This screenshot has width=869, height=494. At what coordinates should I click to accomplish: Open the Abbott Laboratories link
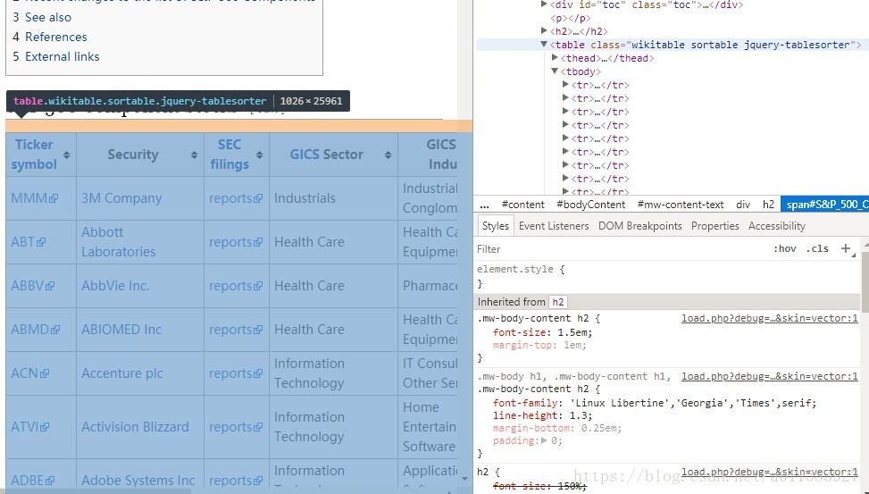[x=119, y=242]
